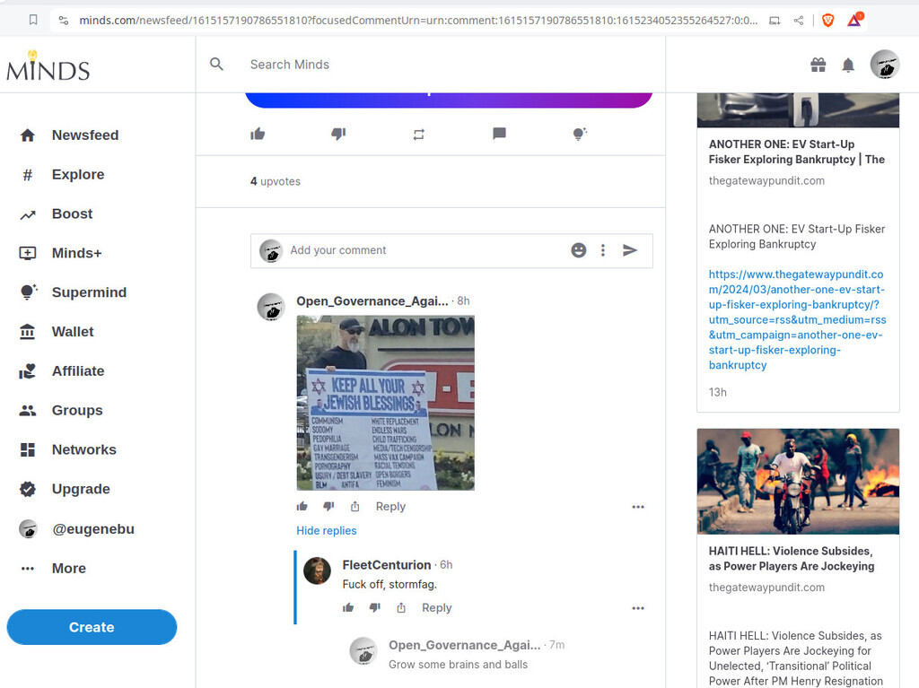Toggle downvote on the main post
The width and height of the screenshot is (919, 688).
point(338,135)
